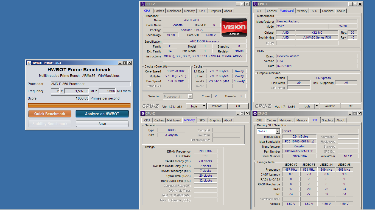
Task: Click the BIOS Date value 07/27/2011
Action: tap(317, 66)
